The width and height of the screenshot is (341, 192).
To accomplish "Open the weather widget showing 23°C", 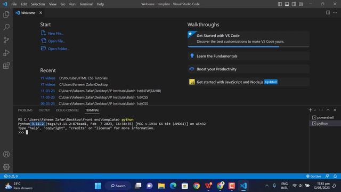I will (19, 186).
